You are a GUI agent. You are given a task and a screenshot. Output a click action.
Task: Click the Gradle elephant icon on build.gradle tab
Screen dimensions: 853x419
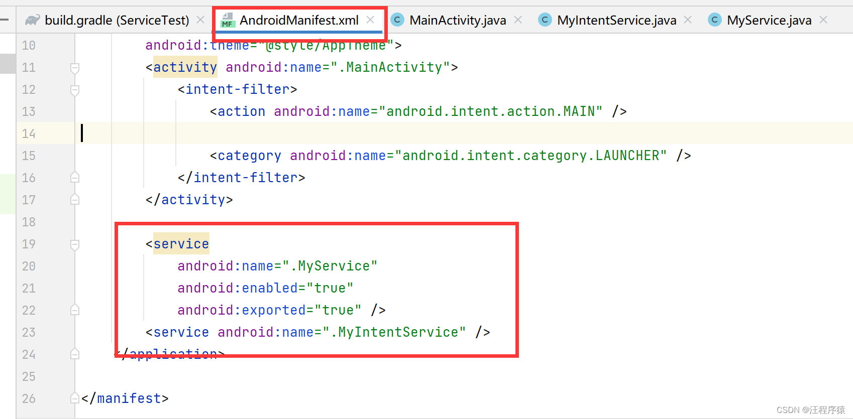pyautogui.click(x=33, y=20)
